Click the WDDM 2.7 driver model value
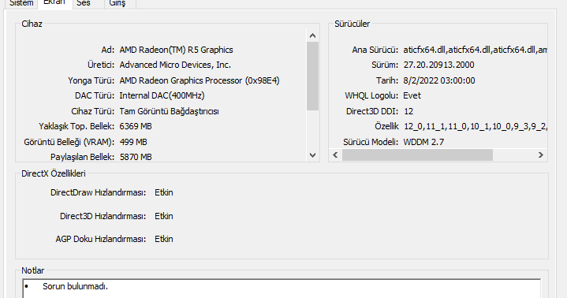 (423, 142)
